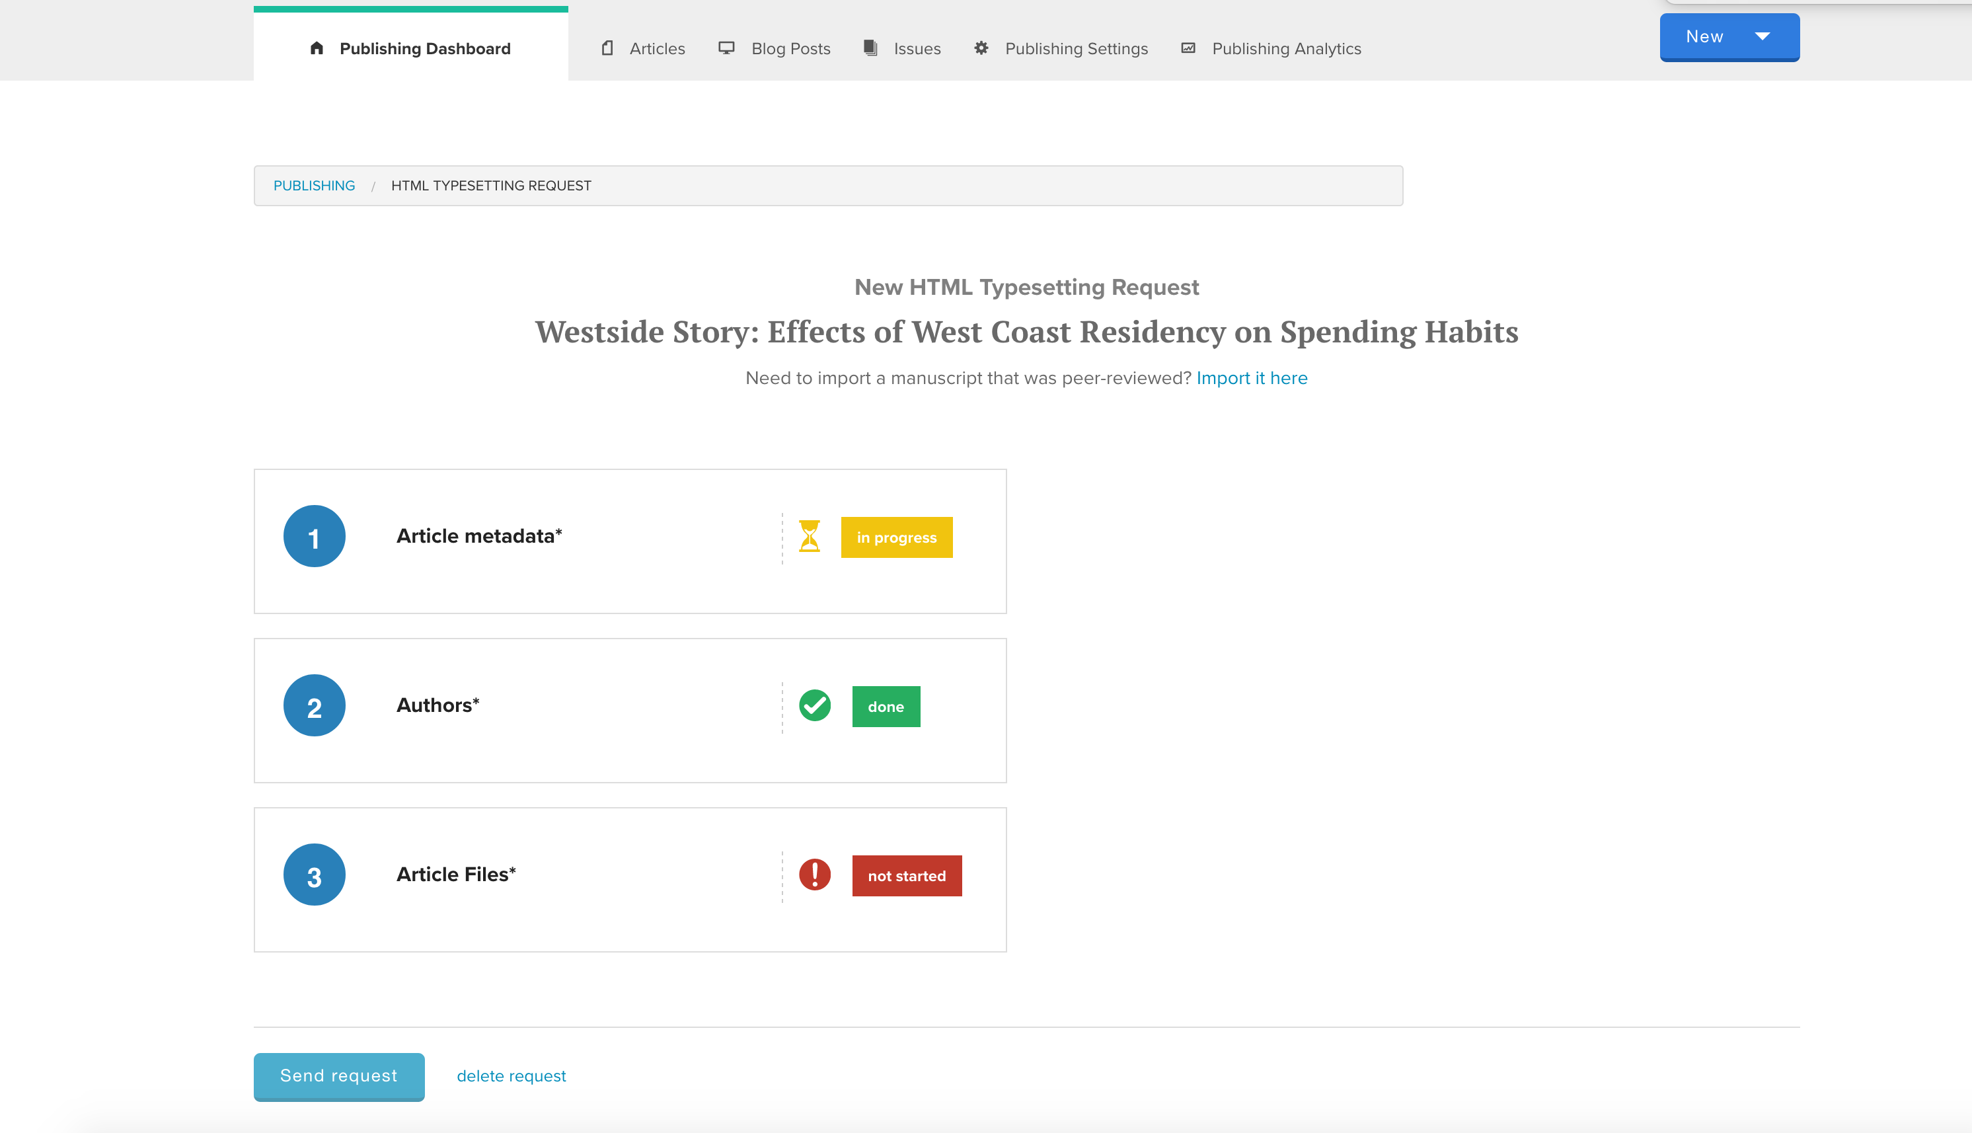Viewport: 1972px width, 1133px height.
Task: Click the Send request button
Action: click(339, 1076)
